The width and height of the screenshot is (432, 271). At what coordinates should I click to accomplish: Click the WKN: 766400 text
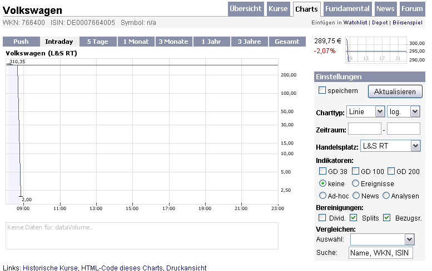pos(24,23)
